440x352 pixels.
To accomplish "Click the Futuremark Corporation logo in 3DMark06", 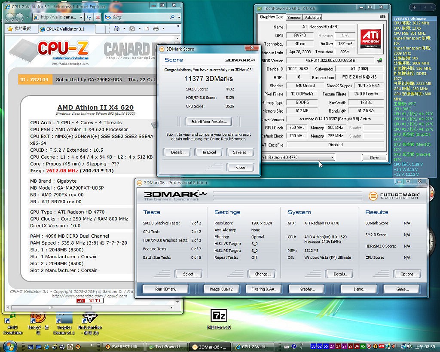I will tap(394, 196).
